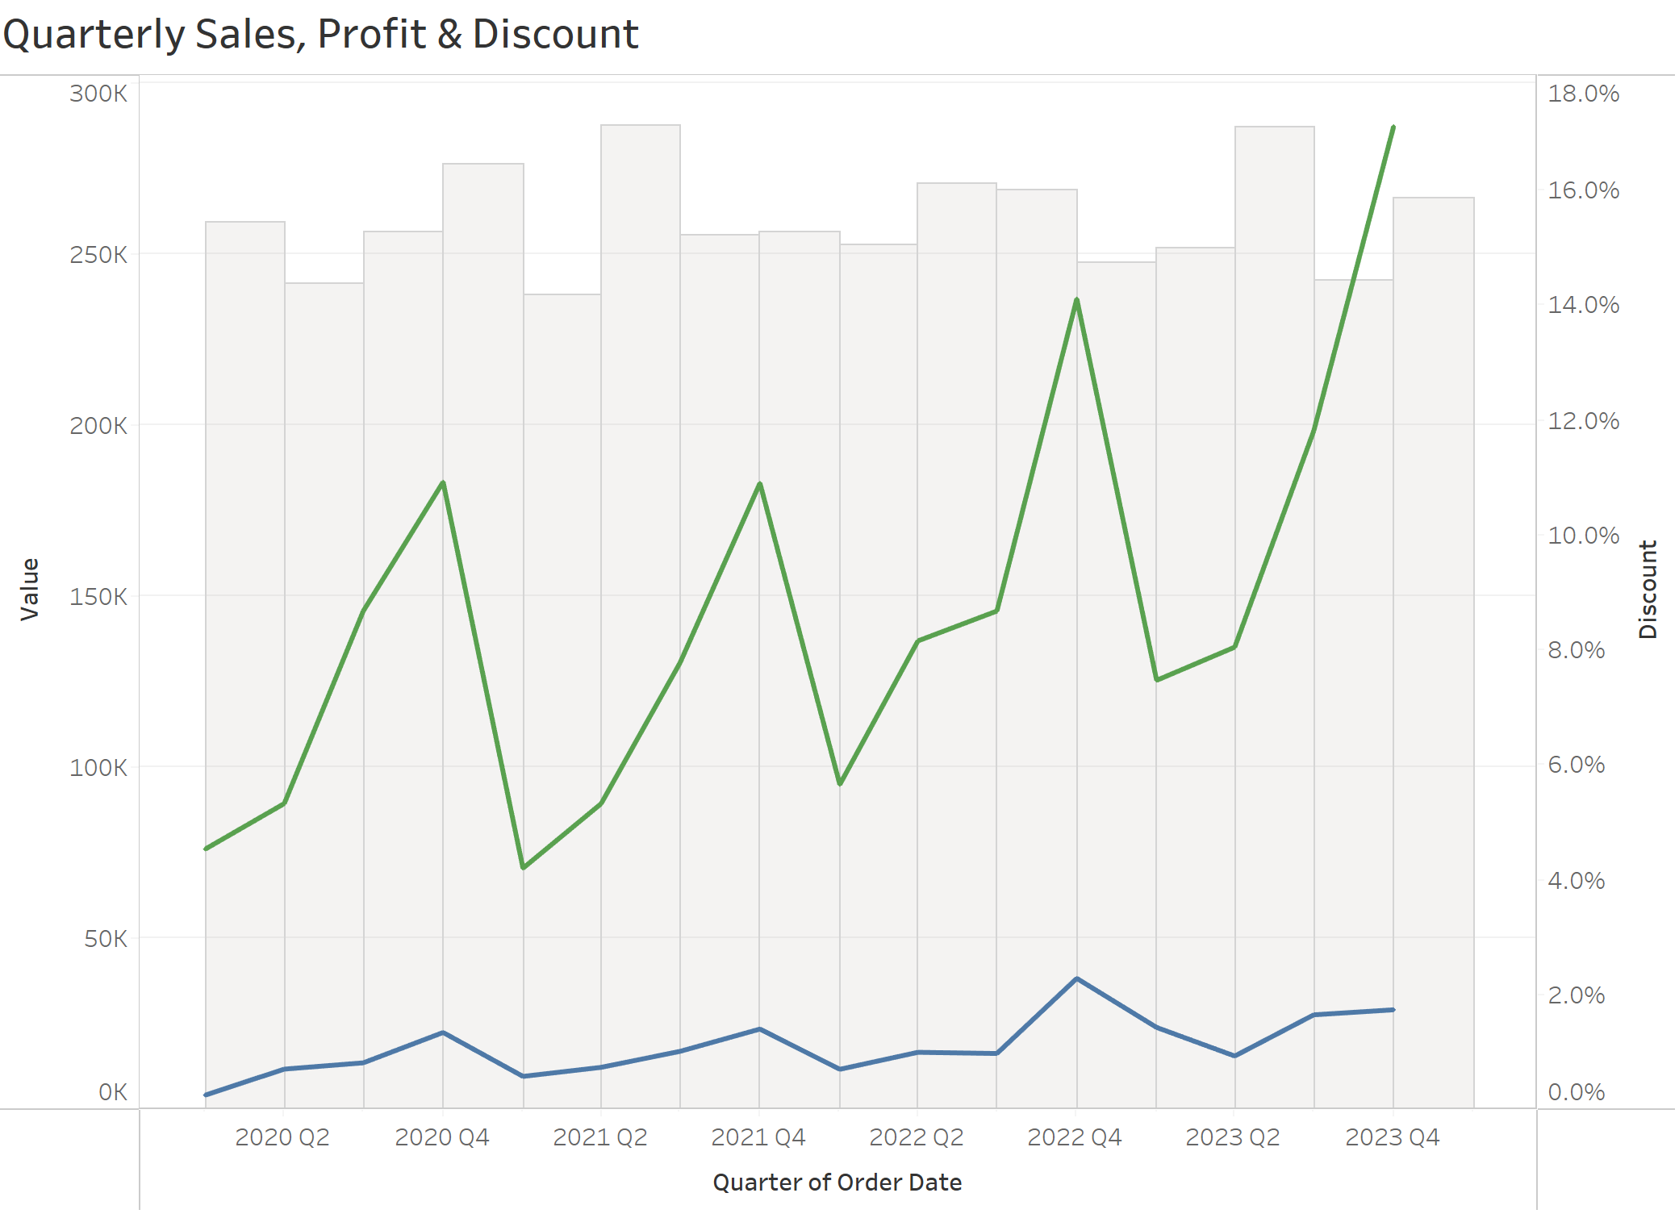Viewport: 1679px width, 1218px height.
Task: Click the green line's final point at 2023 Q4
Action: (1393, 127)
